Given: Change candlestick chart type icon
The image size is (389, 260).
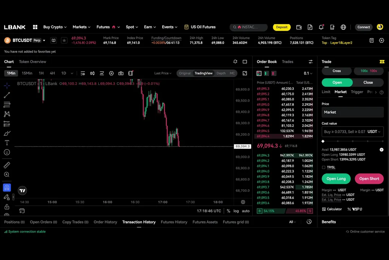Looking at the screenshot, I should tap(92, 73).
